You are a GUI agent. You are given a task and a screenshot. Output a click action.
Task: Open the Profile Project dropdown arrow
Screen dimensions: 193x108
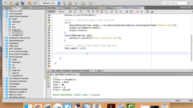tap(93, 3)
